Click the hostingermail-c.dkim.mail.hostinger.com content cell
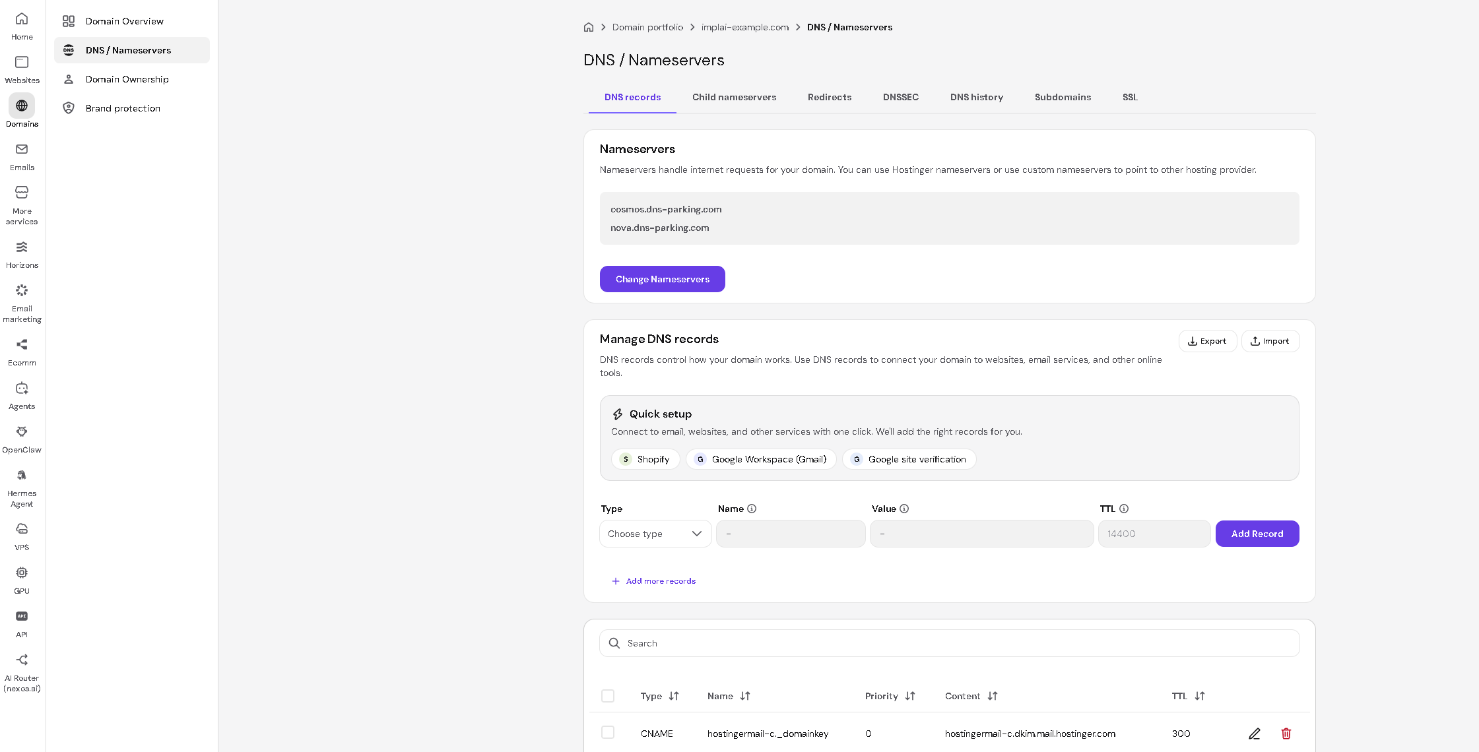Screen dimensions: 1479x752 click(1030, 734)
